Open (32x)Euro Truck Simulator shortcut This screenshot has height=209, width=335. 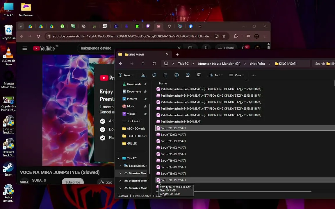(x=8, y=125)
